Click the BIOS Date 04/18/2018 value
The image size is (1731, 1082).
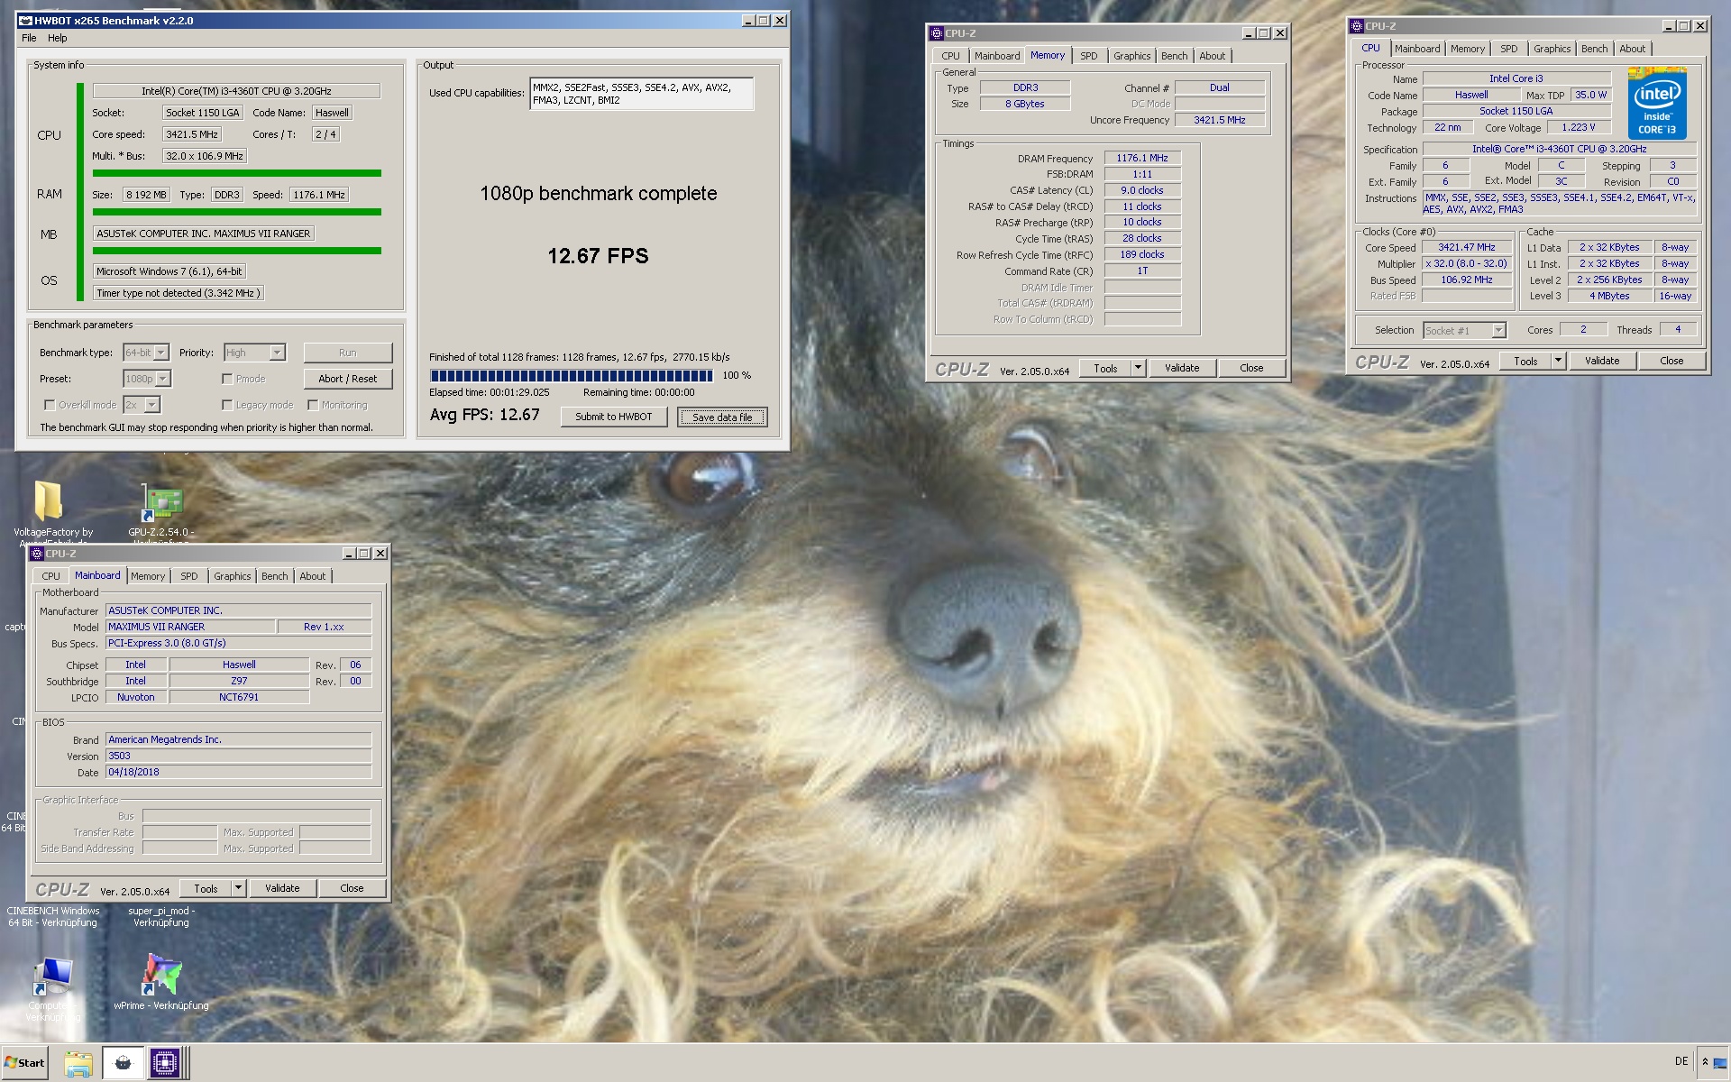238,773
